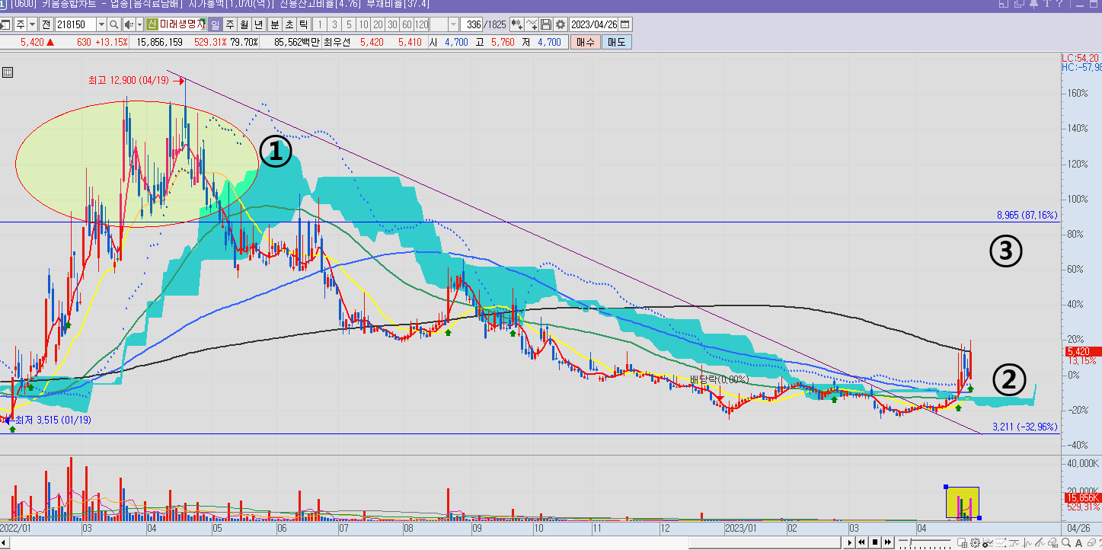Screen dimensions: 1102x550
Task: Click the play button on the bottom bar
Action: tap(850, 542)
